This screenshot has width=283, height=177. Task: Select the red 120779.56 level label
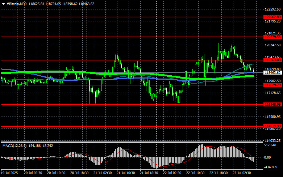[x=272, y=37]
